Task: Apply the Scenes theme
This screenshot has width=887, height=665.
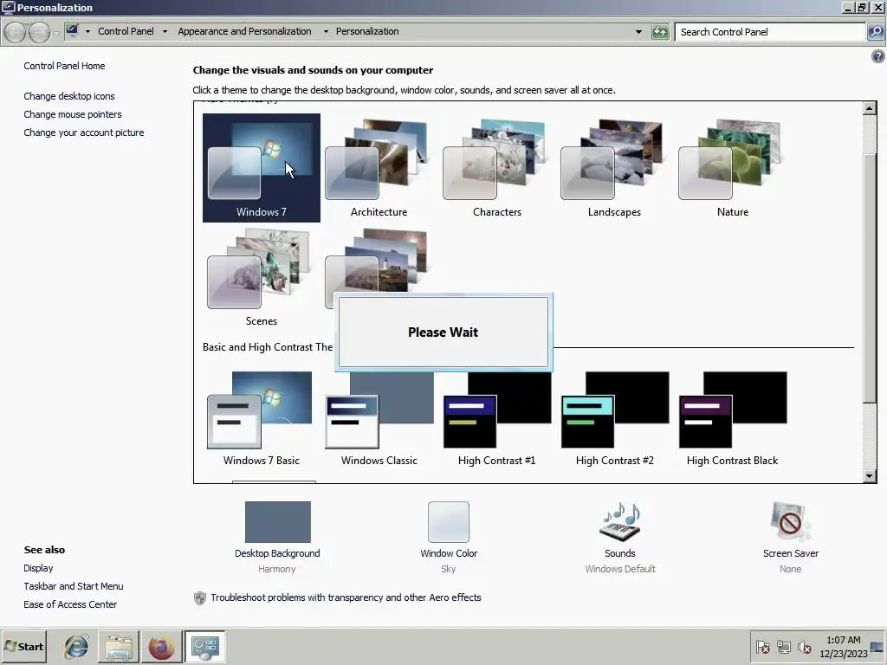Action: [x=262, y=277]
